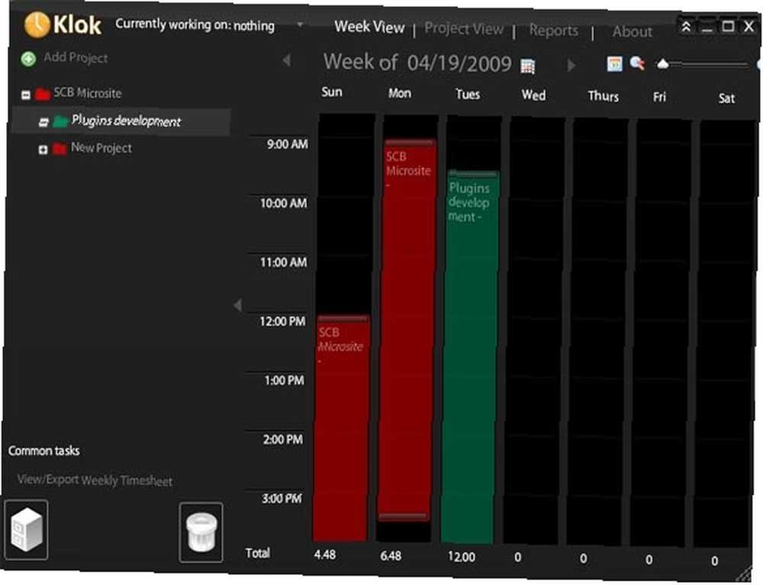The width and height of the screenshot is (763, 585).
Task: Click Tuesday total 12.00
Action: tap(462, 557)
